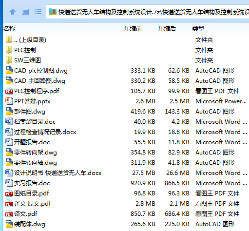Click 27.5 MB original size value
Viewport: 249px width, 231px height.
pyautogui.click(x=144, y=173)
